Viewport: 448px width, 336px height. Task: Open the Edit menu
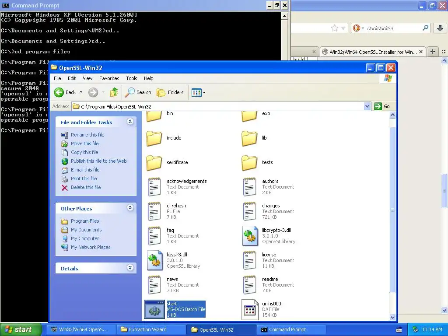click(72, 78)
